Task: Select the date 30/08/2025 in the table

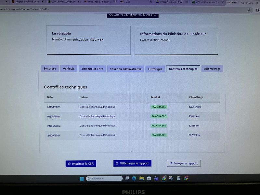Action: pos(54,107)
